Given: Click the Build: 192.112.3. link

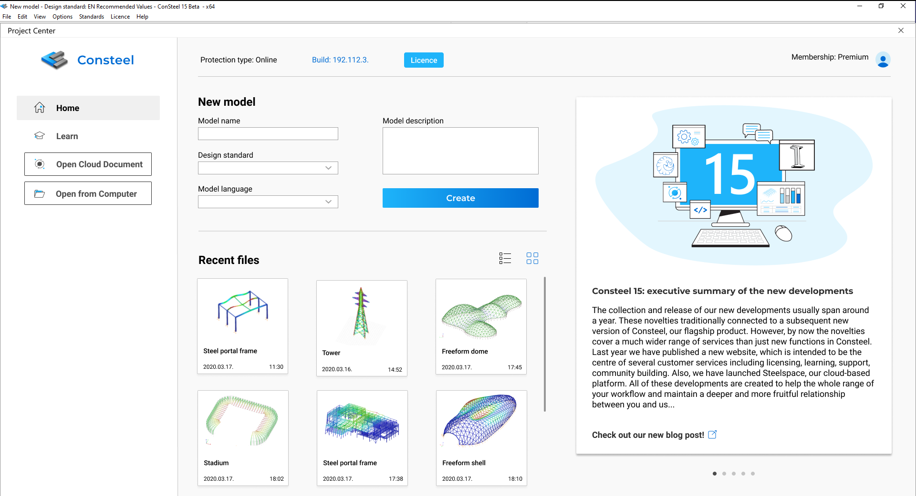Looking at the screenshot, I should (x=340, y=60).
